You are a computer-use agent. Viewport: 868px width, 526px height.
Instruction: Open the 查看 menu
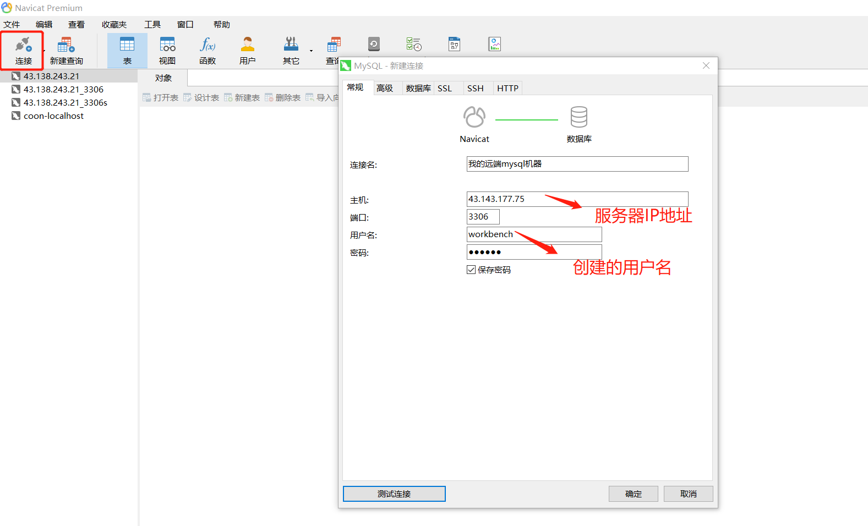pyautogui.click(x=77, y=24)
